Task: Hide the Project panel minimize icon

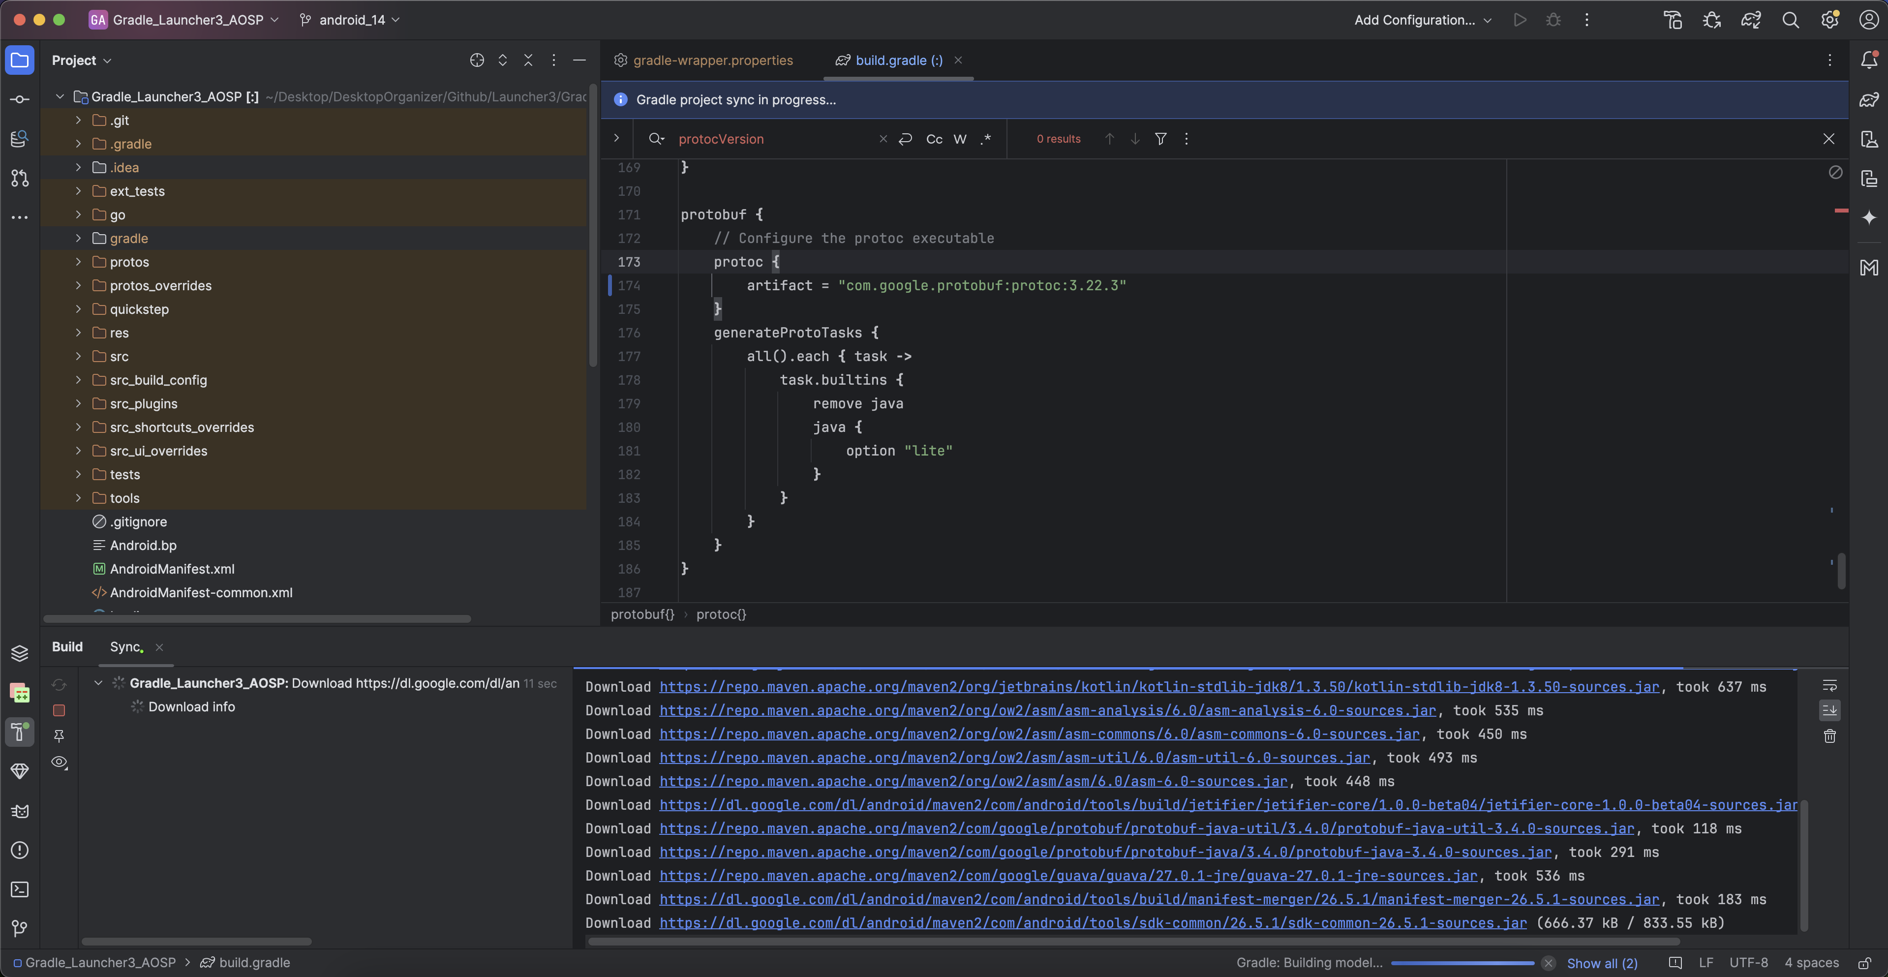Action: (579, 60)
